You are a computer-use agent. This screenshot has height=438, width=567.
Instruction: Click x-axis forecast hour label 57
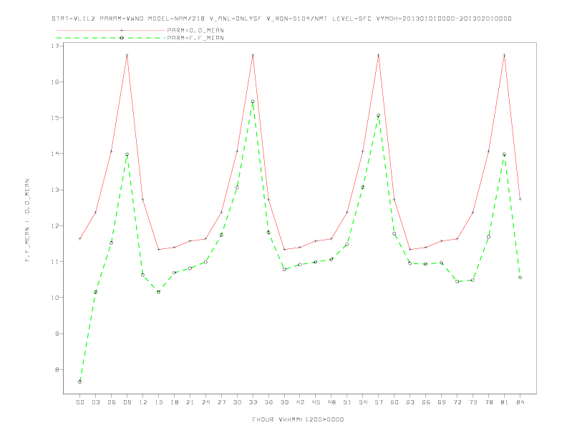tap(379, 402)
